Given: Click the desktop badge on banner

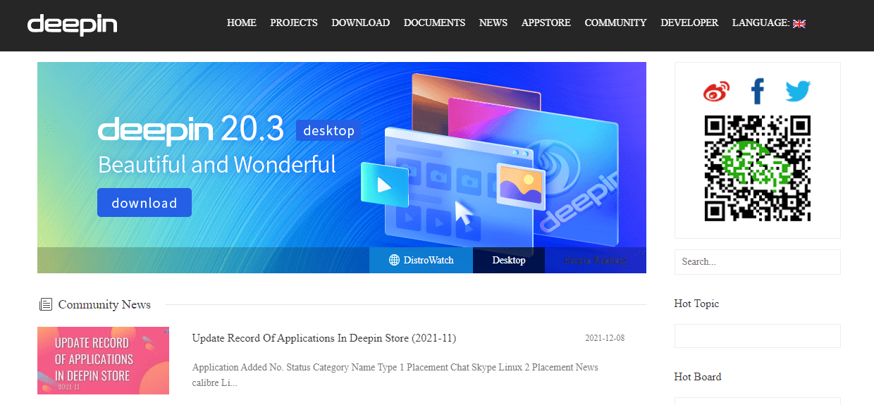Looking at the screenshot, I should (x=328, y=130).
